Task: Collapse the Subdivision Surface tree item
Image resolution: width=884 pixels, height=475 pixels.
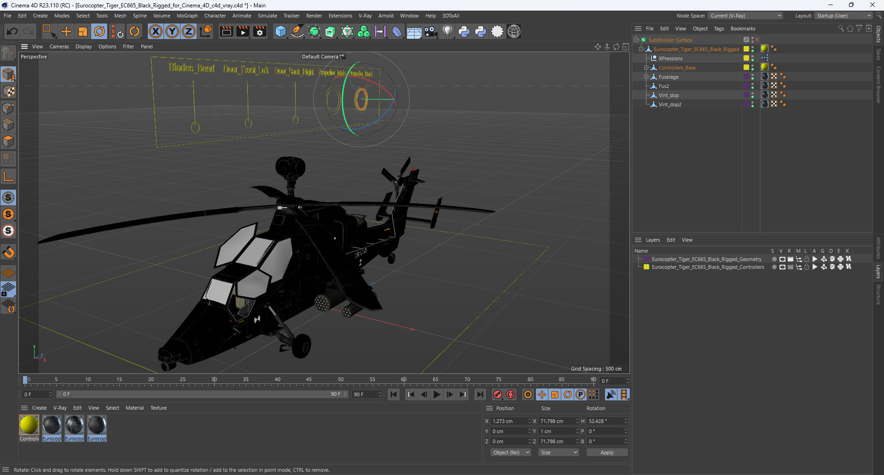Action: coord(636,40)
